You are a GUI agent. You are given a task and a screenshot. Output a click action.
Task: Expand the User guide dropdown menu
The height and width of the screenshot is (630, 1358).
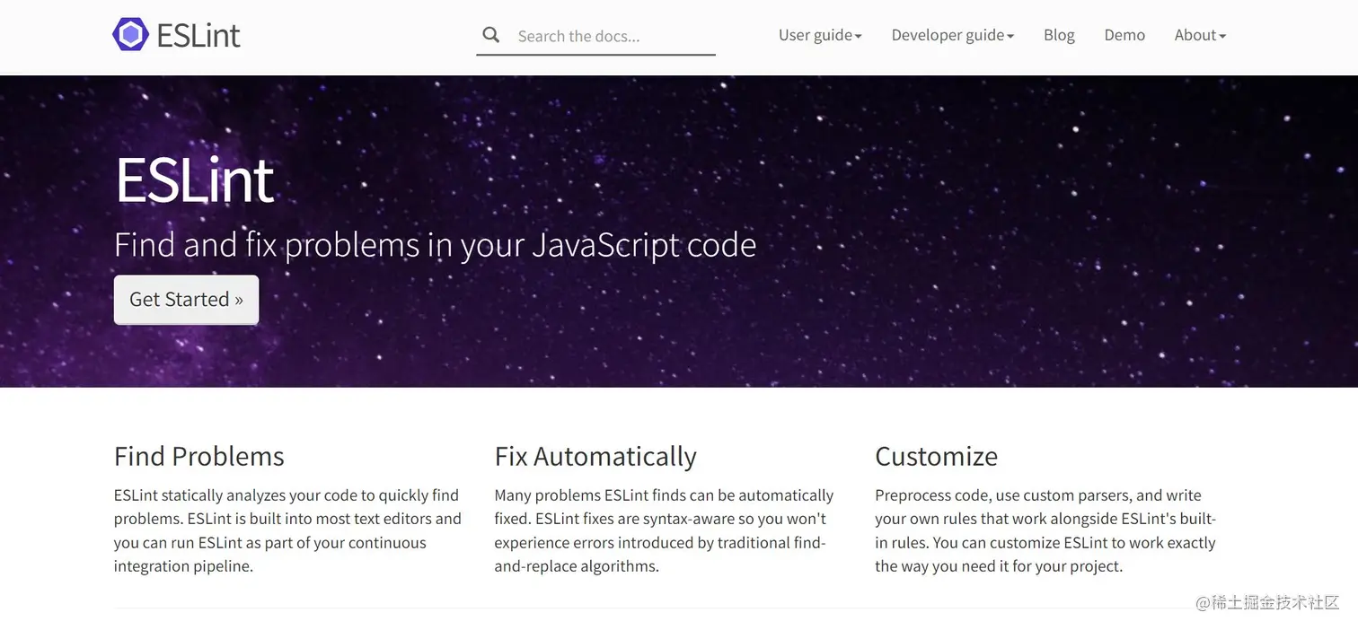820,35
